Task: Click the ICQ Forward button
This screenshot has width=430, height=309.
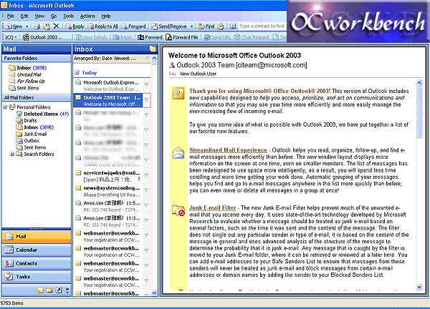Action: 150,37
